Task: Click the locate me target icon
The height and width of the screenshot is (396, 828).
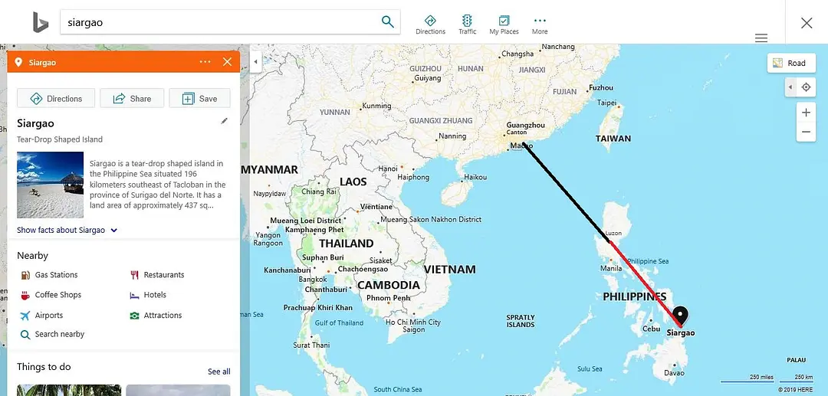Action: 806,87
